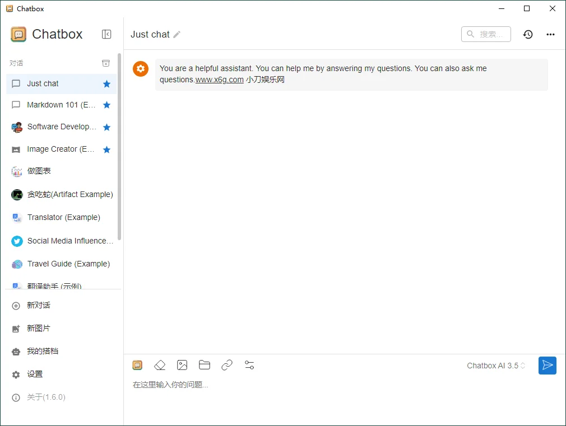Unfavorite the Image Creator conversation

[x=106, y=149]
